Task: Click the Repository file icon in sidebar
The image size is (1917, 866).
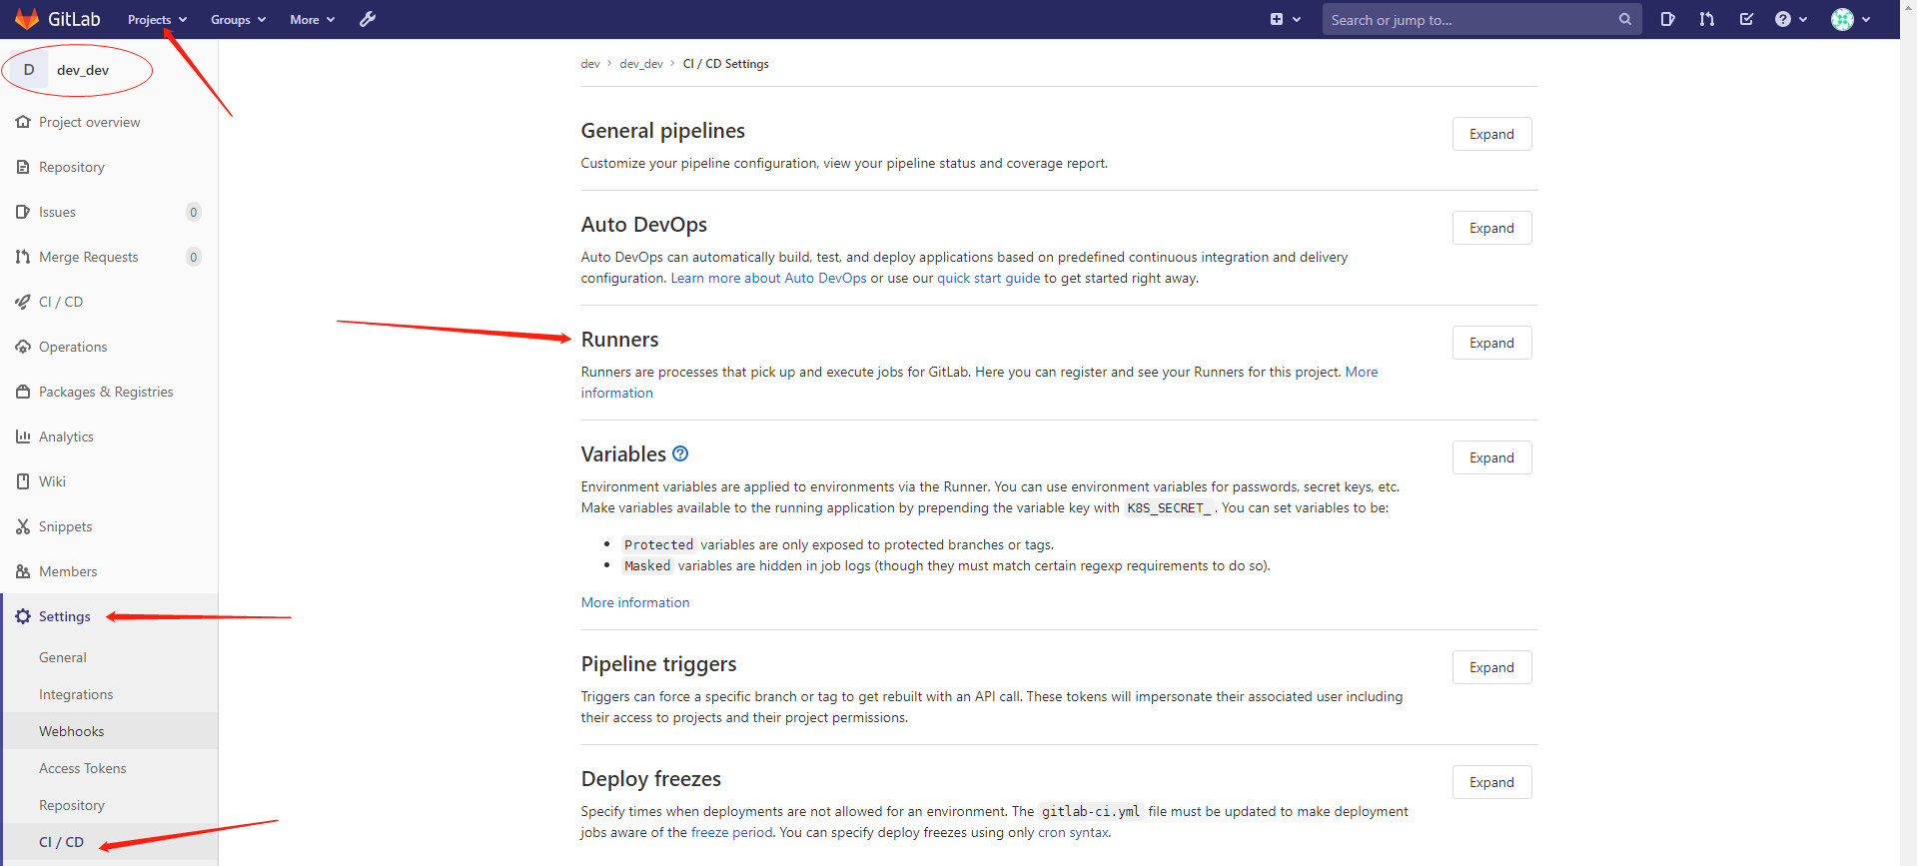Action: (23, 167)
